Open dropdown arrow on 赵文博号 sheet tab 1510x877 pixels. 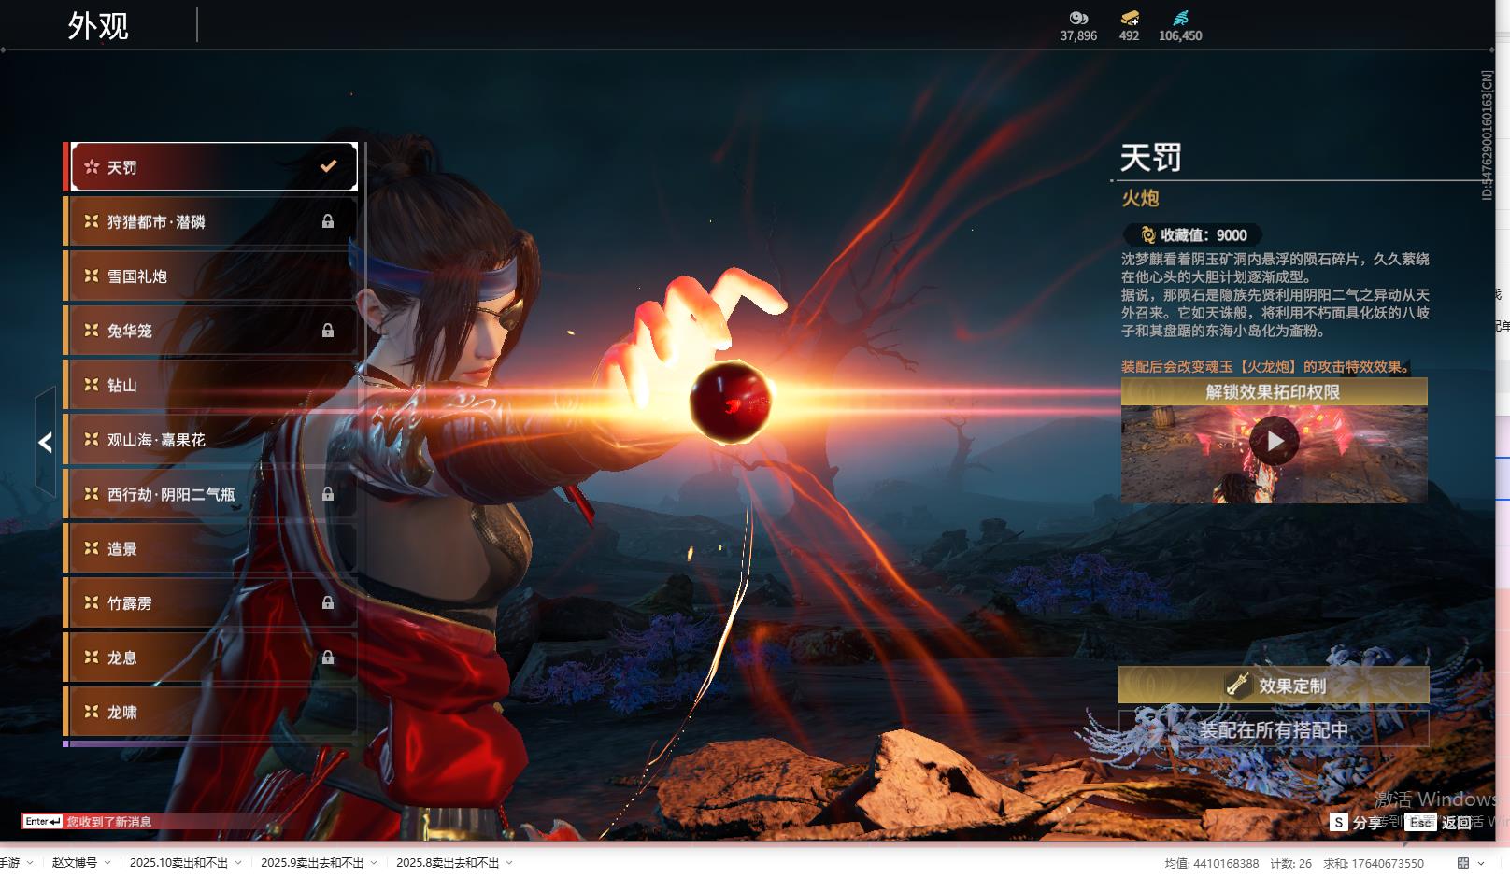(107, 863)
